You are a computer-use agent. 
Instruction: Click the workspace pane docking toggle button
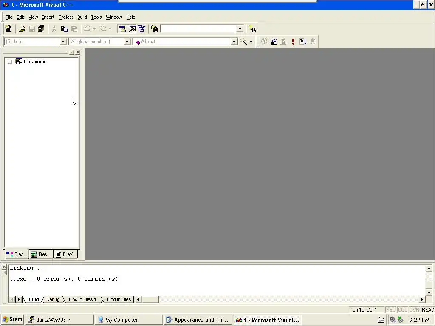(71, 52)
